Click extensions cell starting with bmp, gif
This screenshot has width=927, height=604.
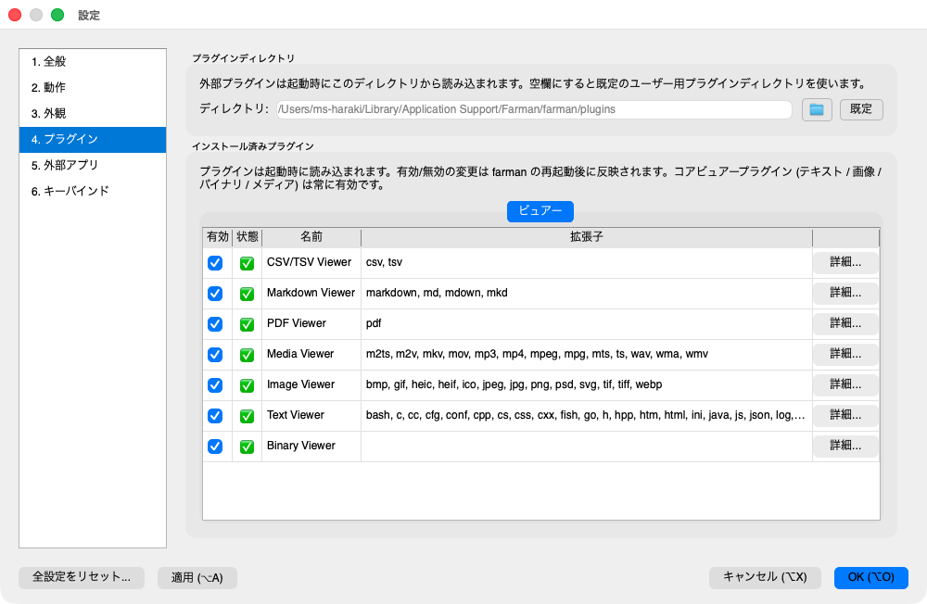click(587, 385)
